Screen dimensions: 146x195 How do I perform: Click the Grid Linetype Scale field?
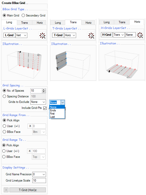(x=39, y=181)
